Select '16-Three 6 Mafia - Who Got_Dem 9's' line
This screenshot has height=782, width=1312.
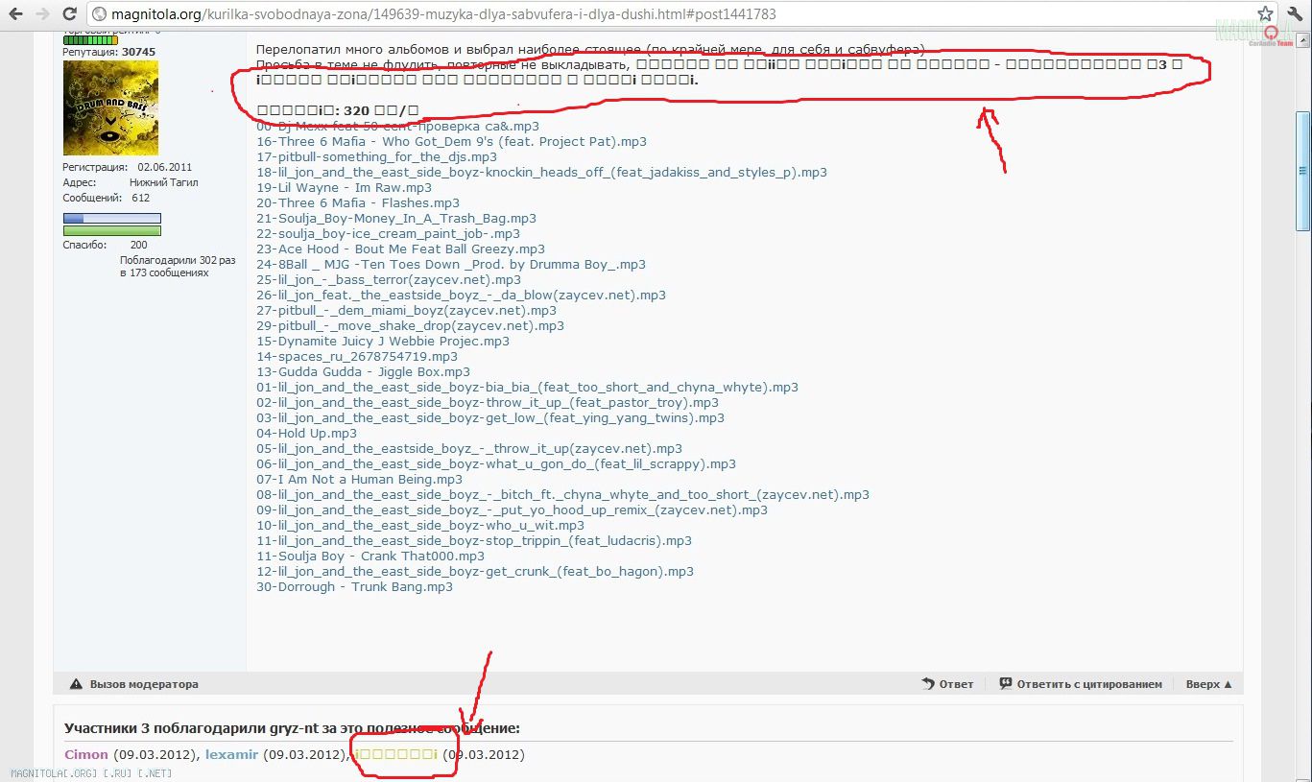451,142
